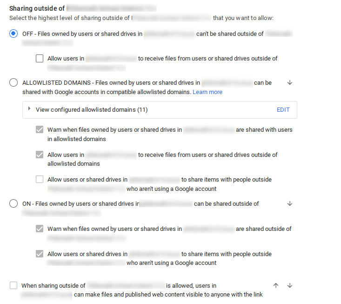Click the 'View configured allowlisted domains (11)' text
The width and height of the screenshot is (341, 304).
[x=92, y=110]
